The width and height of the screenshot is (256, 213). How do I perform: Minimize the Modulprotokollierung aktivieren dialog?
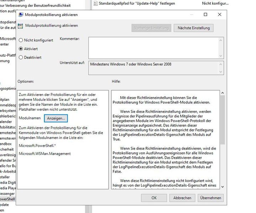click(x=192, y=15)
